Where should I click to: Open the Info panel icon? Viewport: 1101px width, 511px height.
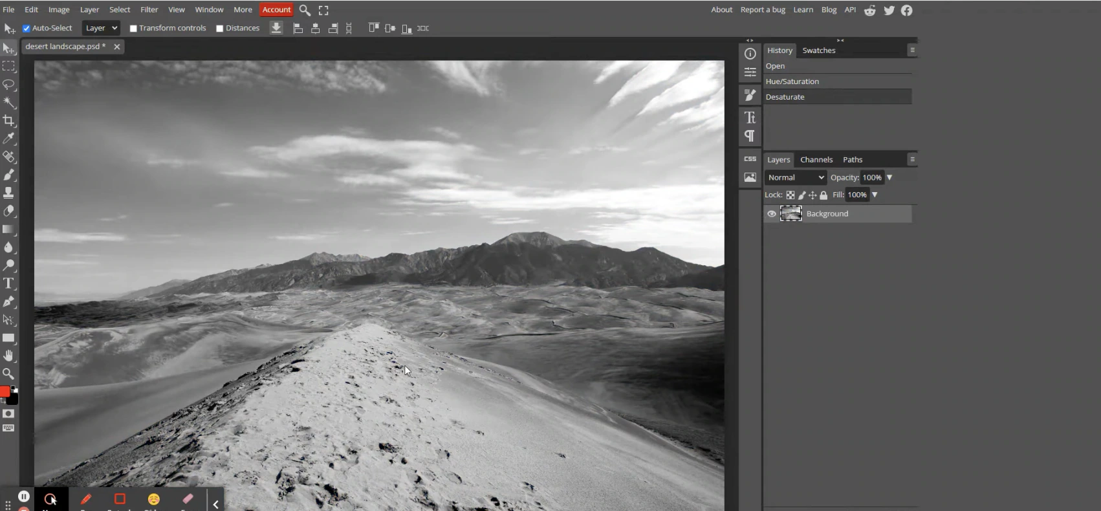750,54
